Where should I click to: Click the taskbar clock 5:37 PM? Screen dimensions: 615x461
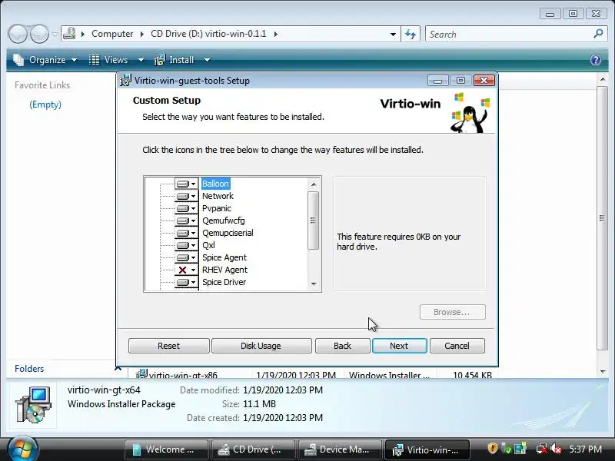click(585, 449)
